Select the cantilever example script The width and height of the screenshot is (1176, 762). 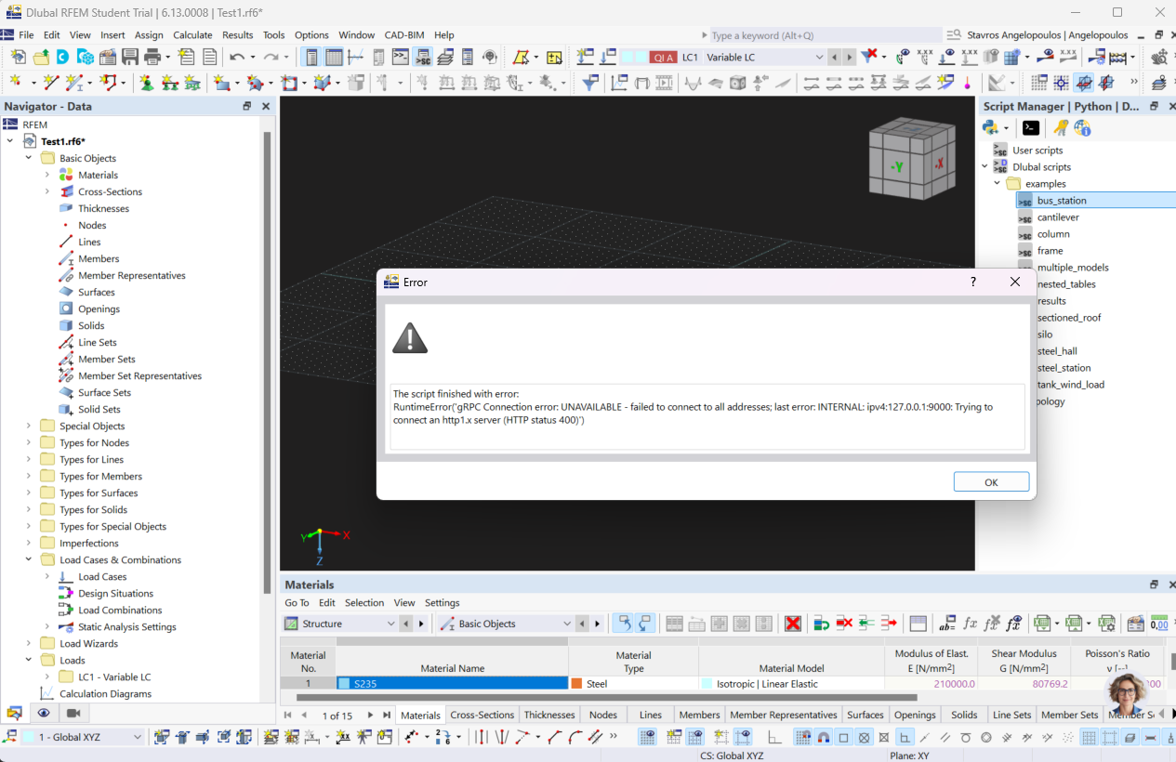pos(1058,217)
